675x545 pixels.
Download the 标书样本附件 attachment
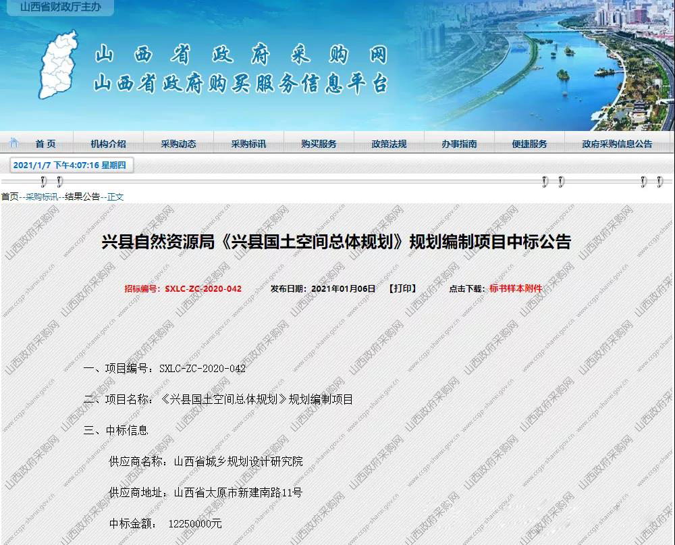515,288
